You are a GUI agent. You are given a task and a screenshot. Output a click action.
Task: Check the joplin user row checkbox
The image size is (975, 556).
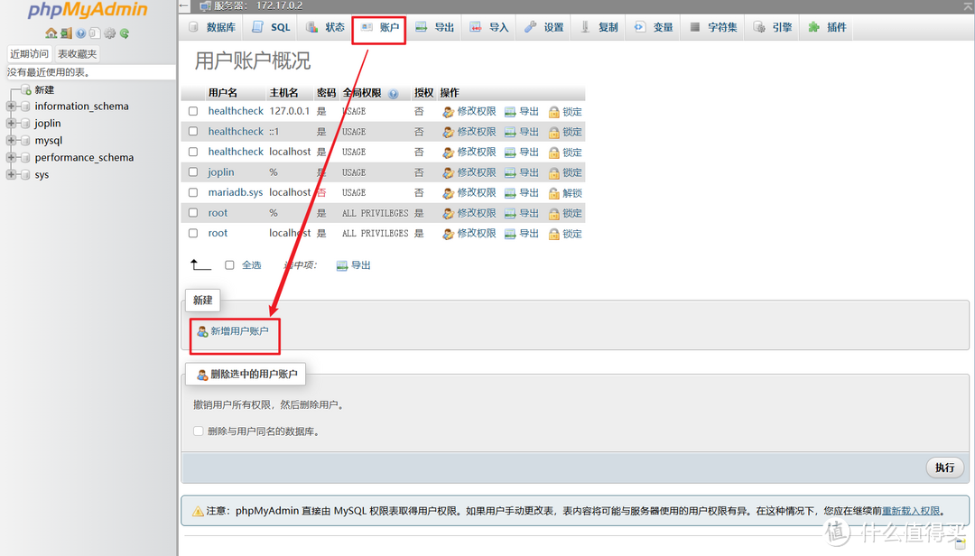pos(193,172)
